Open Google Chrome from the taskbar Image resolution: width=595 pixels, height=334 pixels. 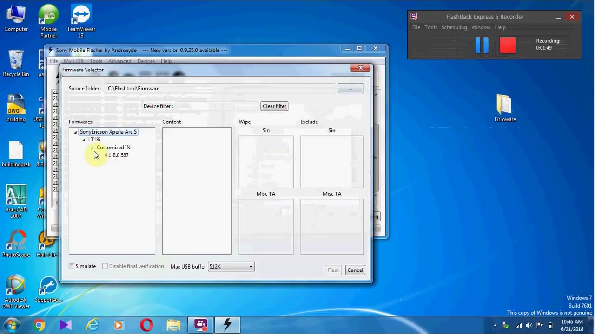click(x=39, y=325)
